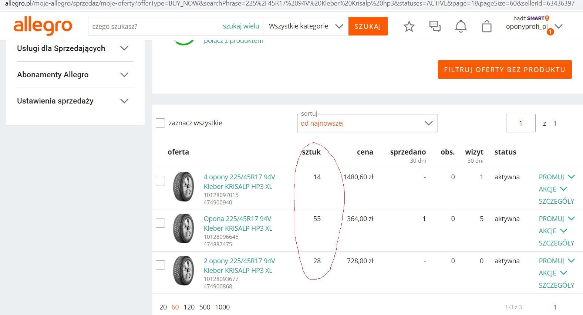Click tire thumbnail of 2 opony offer
583x315 pixels.
[183, 271]
